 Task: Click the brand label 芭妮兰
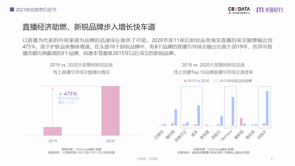point(216,135)
